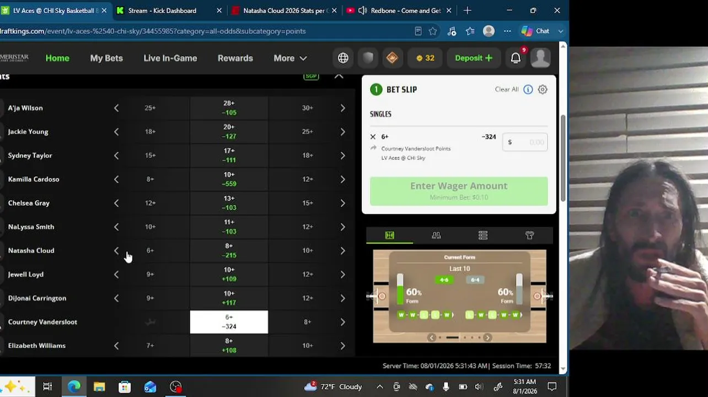Show bet slip info icon
The image size is (708, 397).
pos(528,89)
